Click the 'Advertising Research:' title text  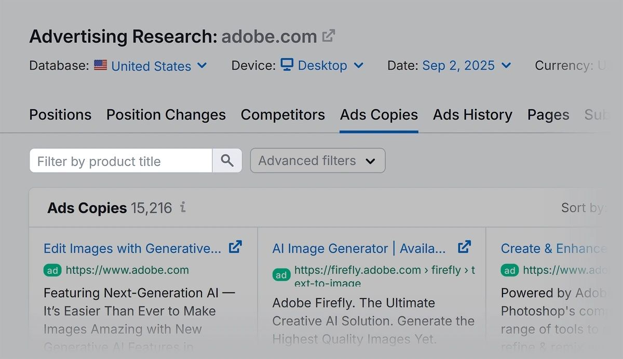pyautogui.click(x=123, y=36)
